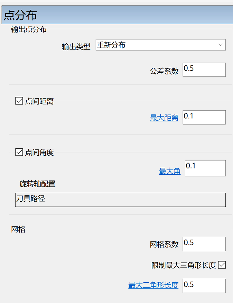
Task: Click the 公差系数 value field
Action: click(x=204, y=70)
